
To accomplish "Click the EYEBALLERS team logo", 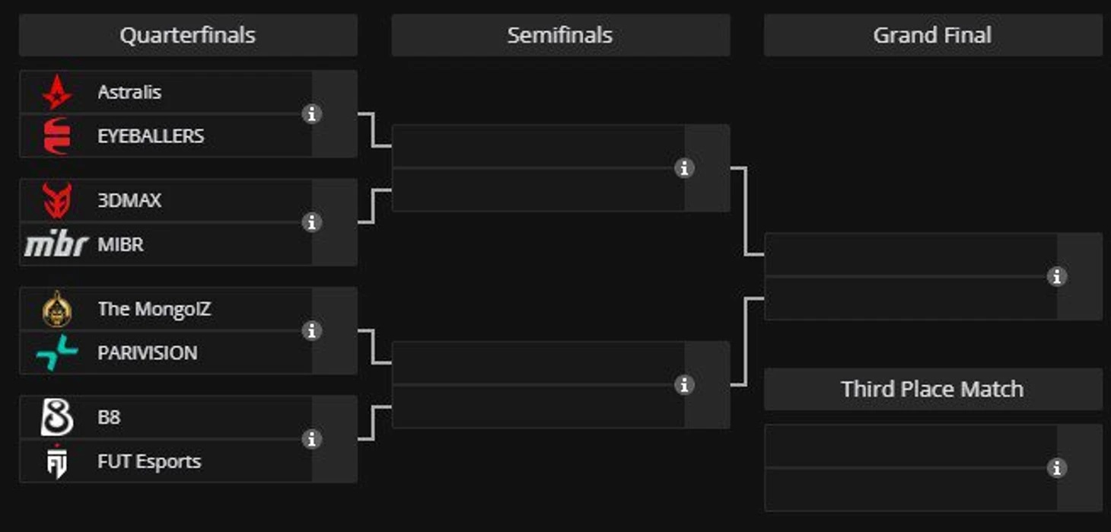I will tap(57, 136).
